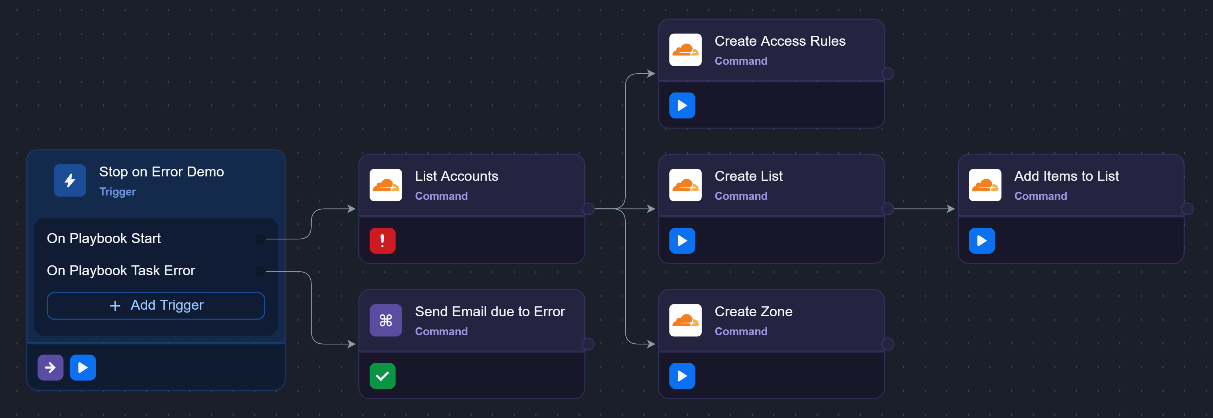Viewport: 1213px width, 418px height.
Task: Click blue play icon on trigger node
Action: click(82, 367)
